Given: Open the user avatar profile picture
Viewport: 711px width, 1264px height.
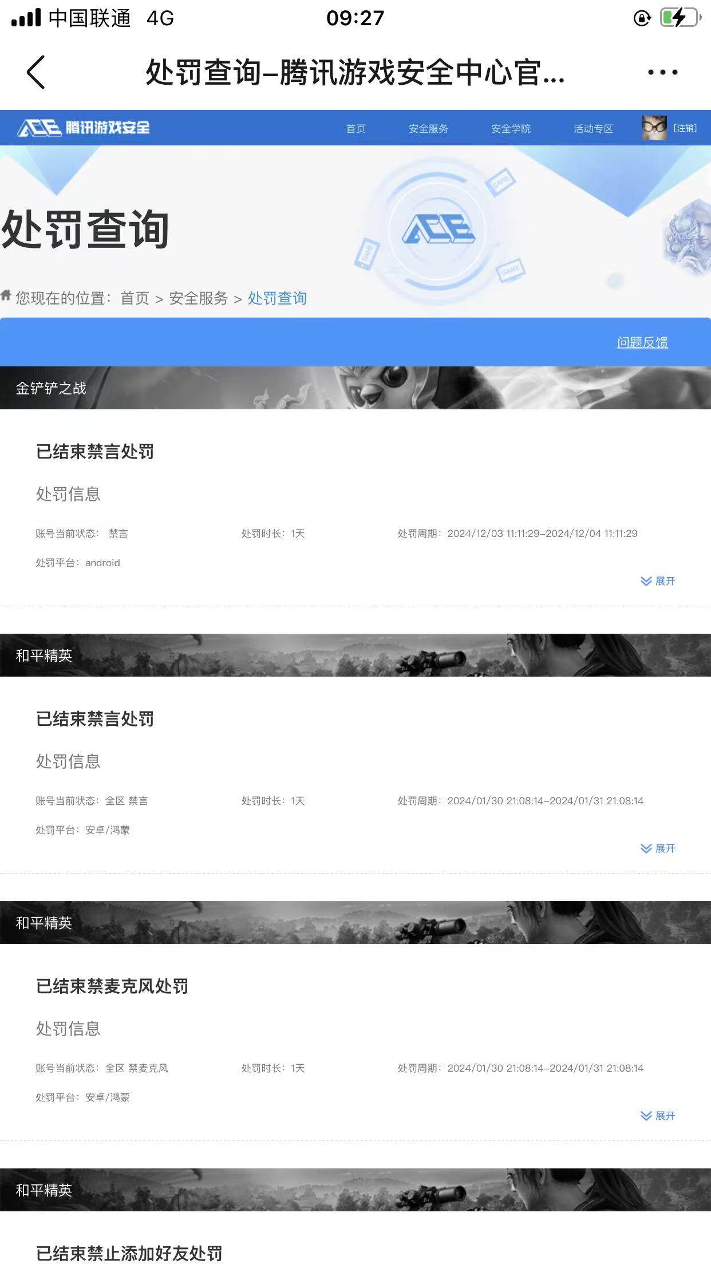Looking at the screenshot, I should (x=654, y=128).
